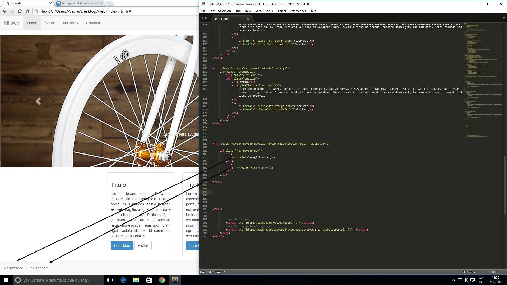Open the tab list dropdown in Sublime

tap(504, 18)
